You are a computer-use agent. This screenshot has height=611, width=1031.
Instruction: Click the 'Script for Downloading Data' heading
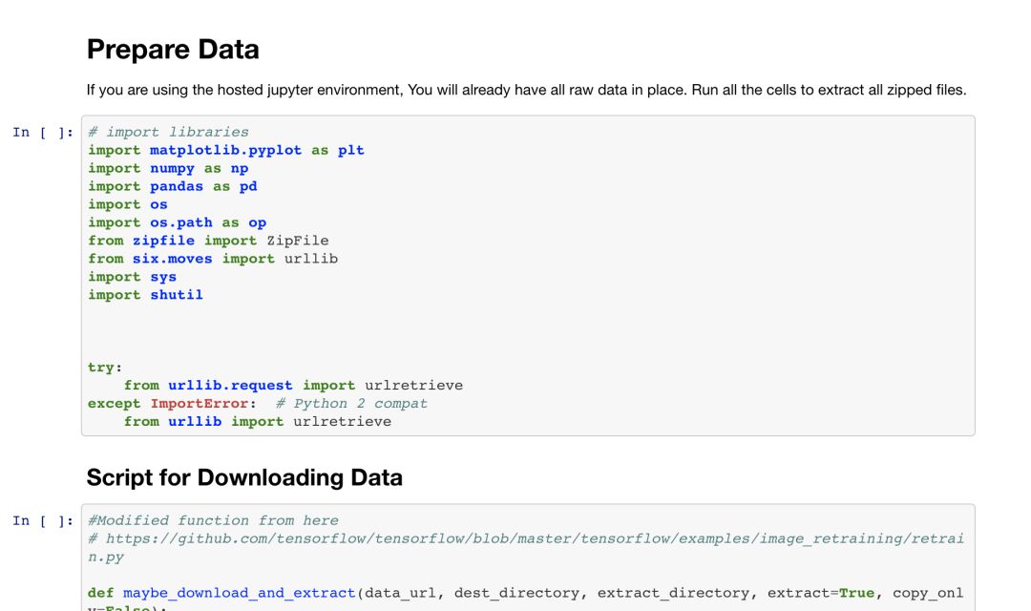pos(244,477)
